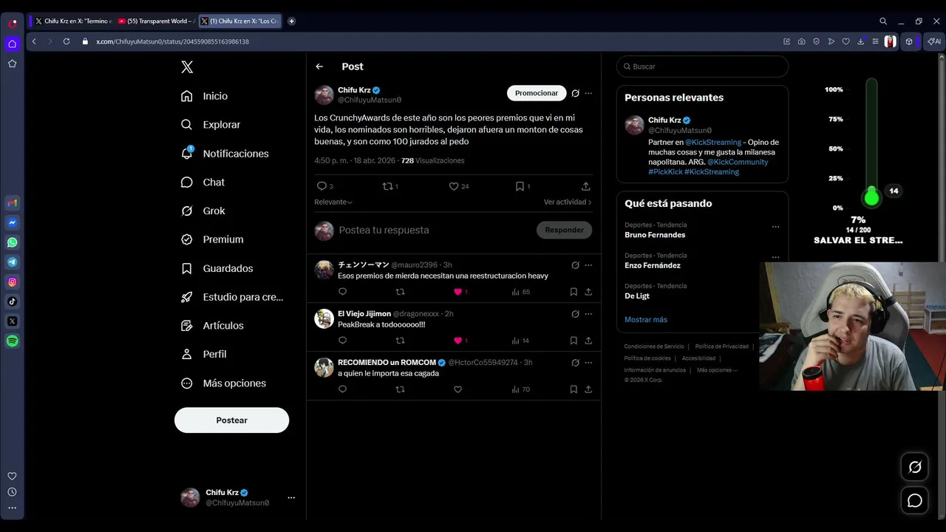Image resolution: width=946 pixels, height=532 pixels.
Task: Open Notificaciones in the sidebar
Action: click(x=225, y=154)
